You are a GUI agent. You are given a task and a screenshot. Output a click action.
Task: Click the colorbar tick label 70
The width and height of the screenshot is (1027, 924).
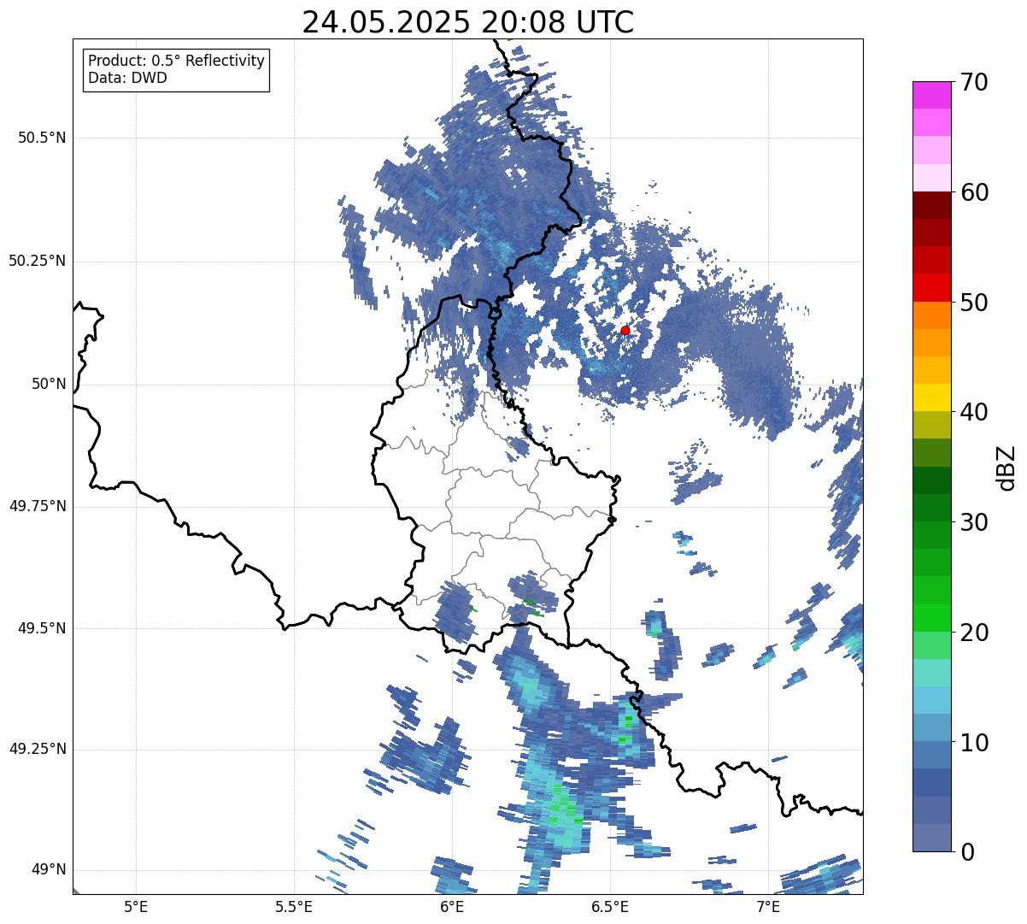click(974, 82)
